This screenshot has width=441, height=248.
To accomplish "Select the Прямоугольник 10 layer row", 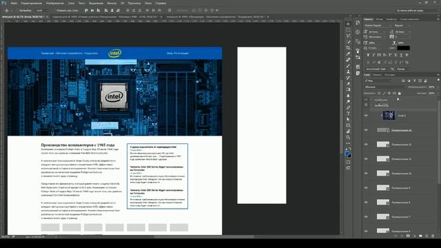I will click(401, 173).
